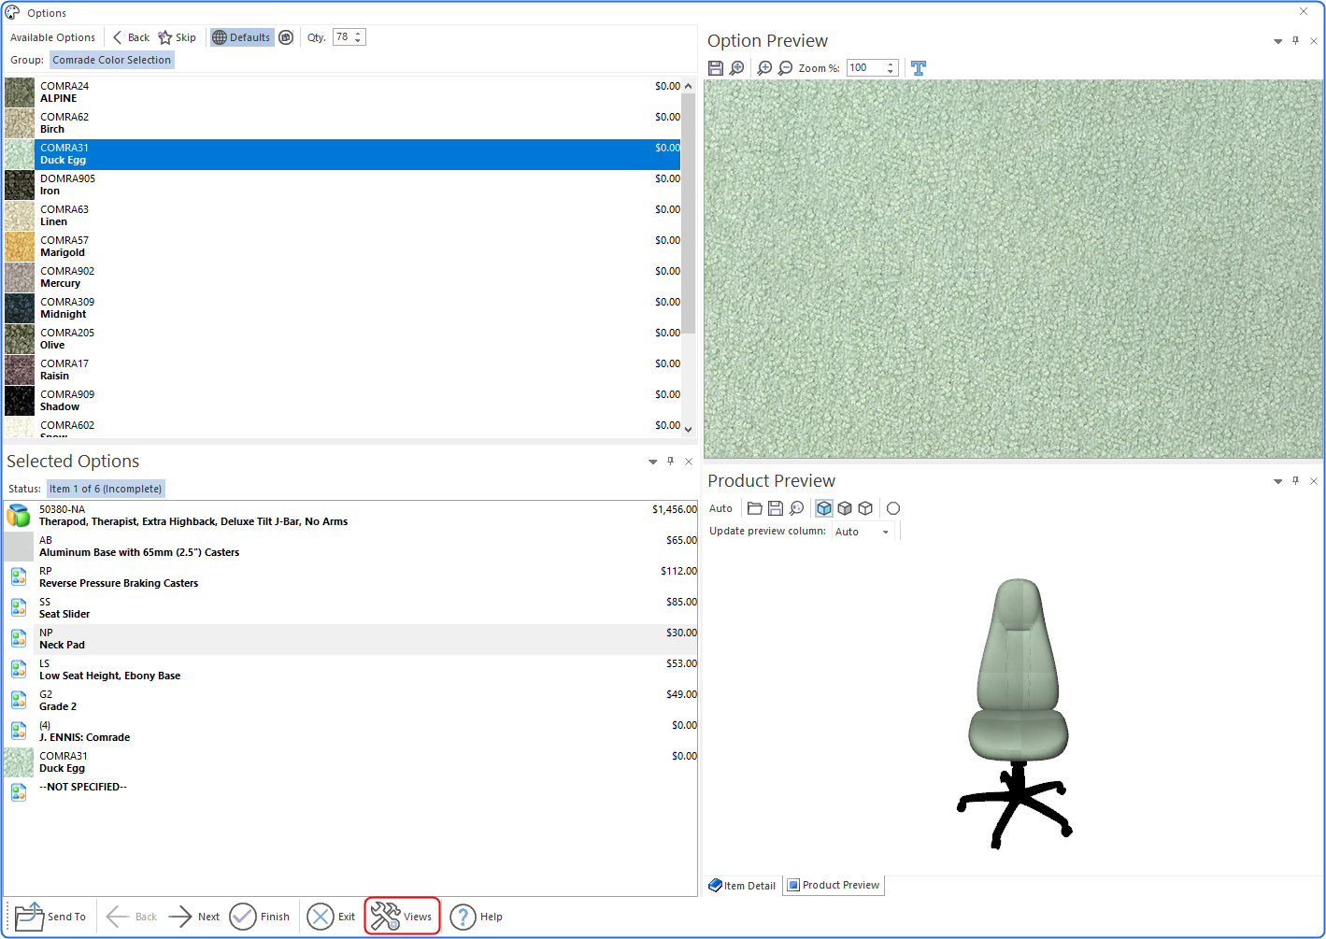Image resolution: width=1326 pixels, height=939 pixels.
Task: Choose the Olive color option row
Action: tap(342, 339)
